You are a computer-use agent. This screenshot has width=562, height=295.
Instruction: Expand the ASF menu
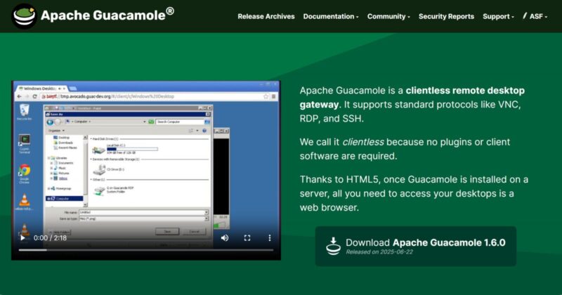538,16
